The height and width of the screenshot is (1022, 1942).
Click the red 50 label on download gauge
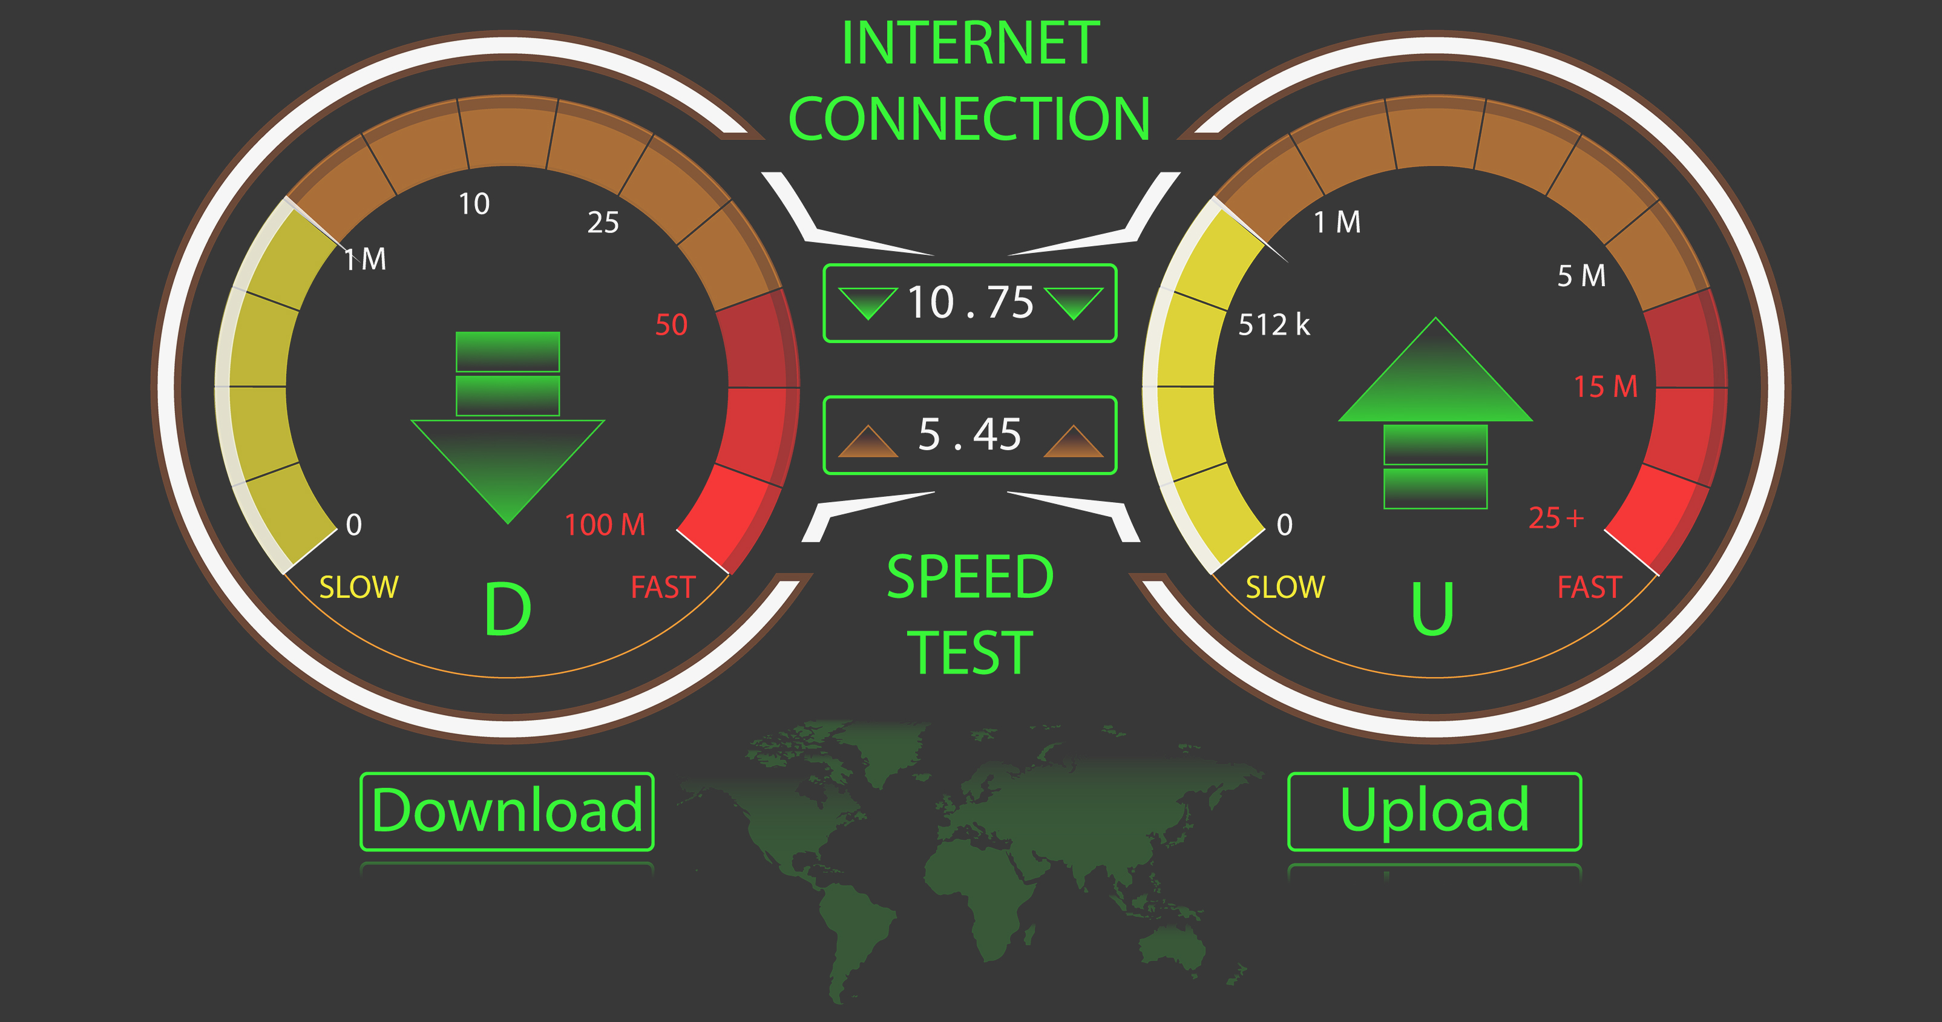click(671, 325)
